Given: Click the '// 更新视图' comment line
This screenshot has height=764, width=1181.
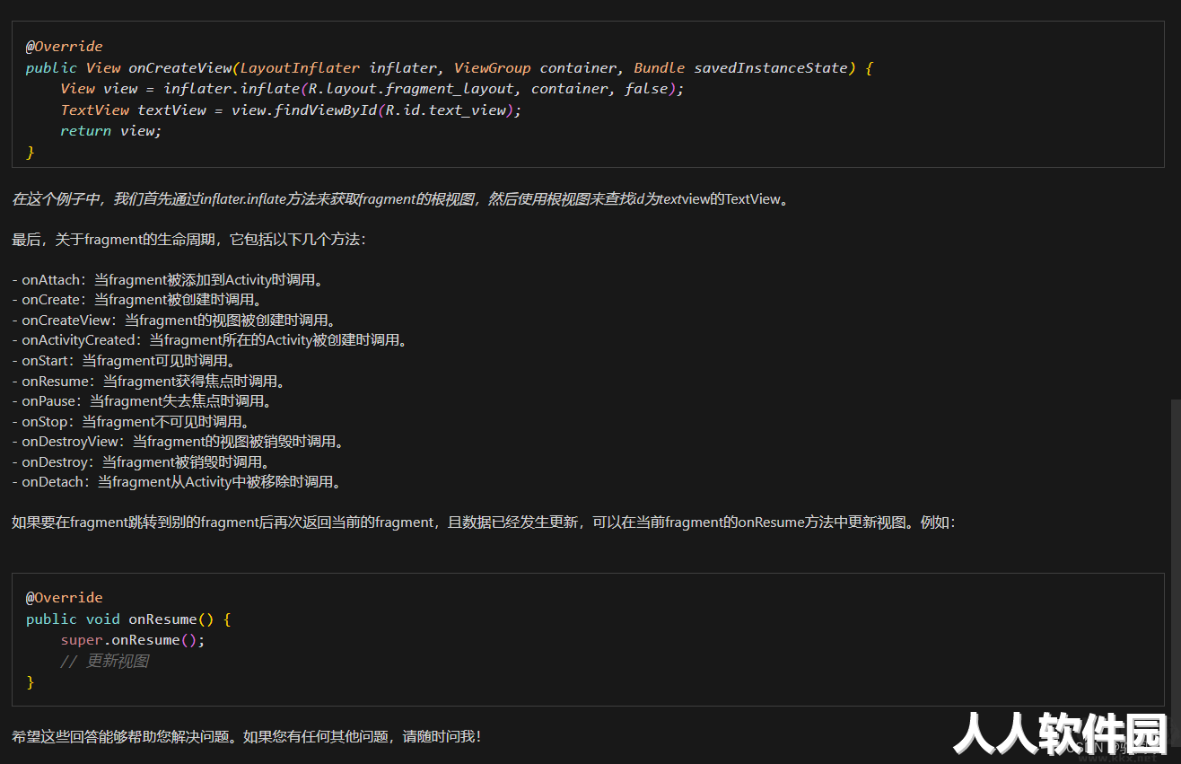Looking at the screenshot, I should coord(104,662).
